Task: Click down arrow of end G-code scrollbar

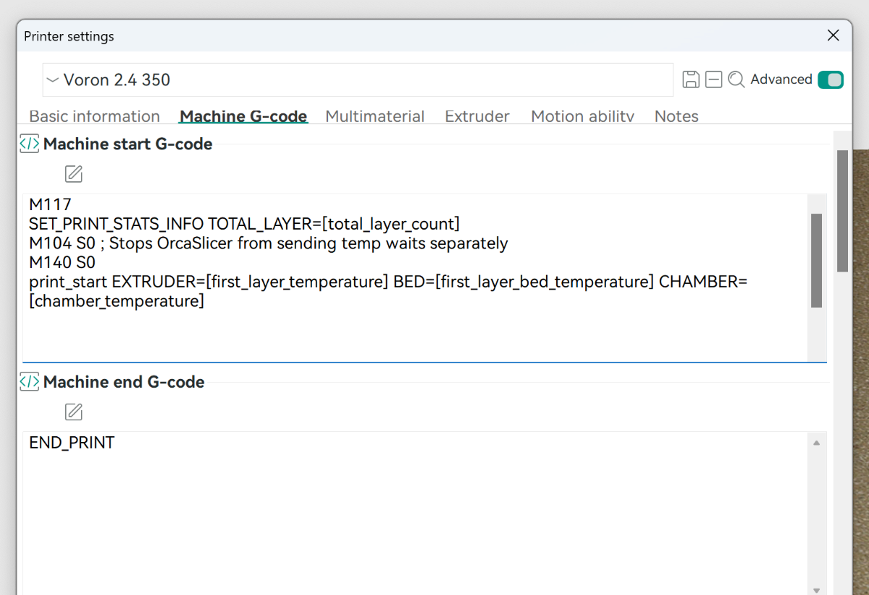Action: coord(816,590)
